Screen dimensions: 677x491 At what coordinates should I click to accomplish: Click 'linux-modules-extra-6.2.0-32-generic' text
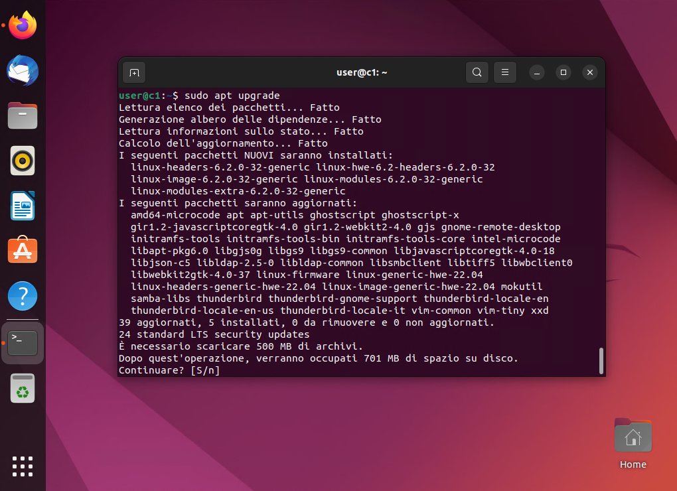tap(238, 190)
